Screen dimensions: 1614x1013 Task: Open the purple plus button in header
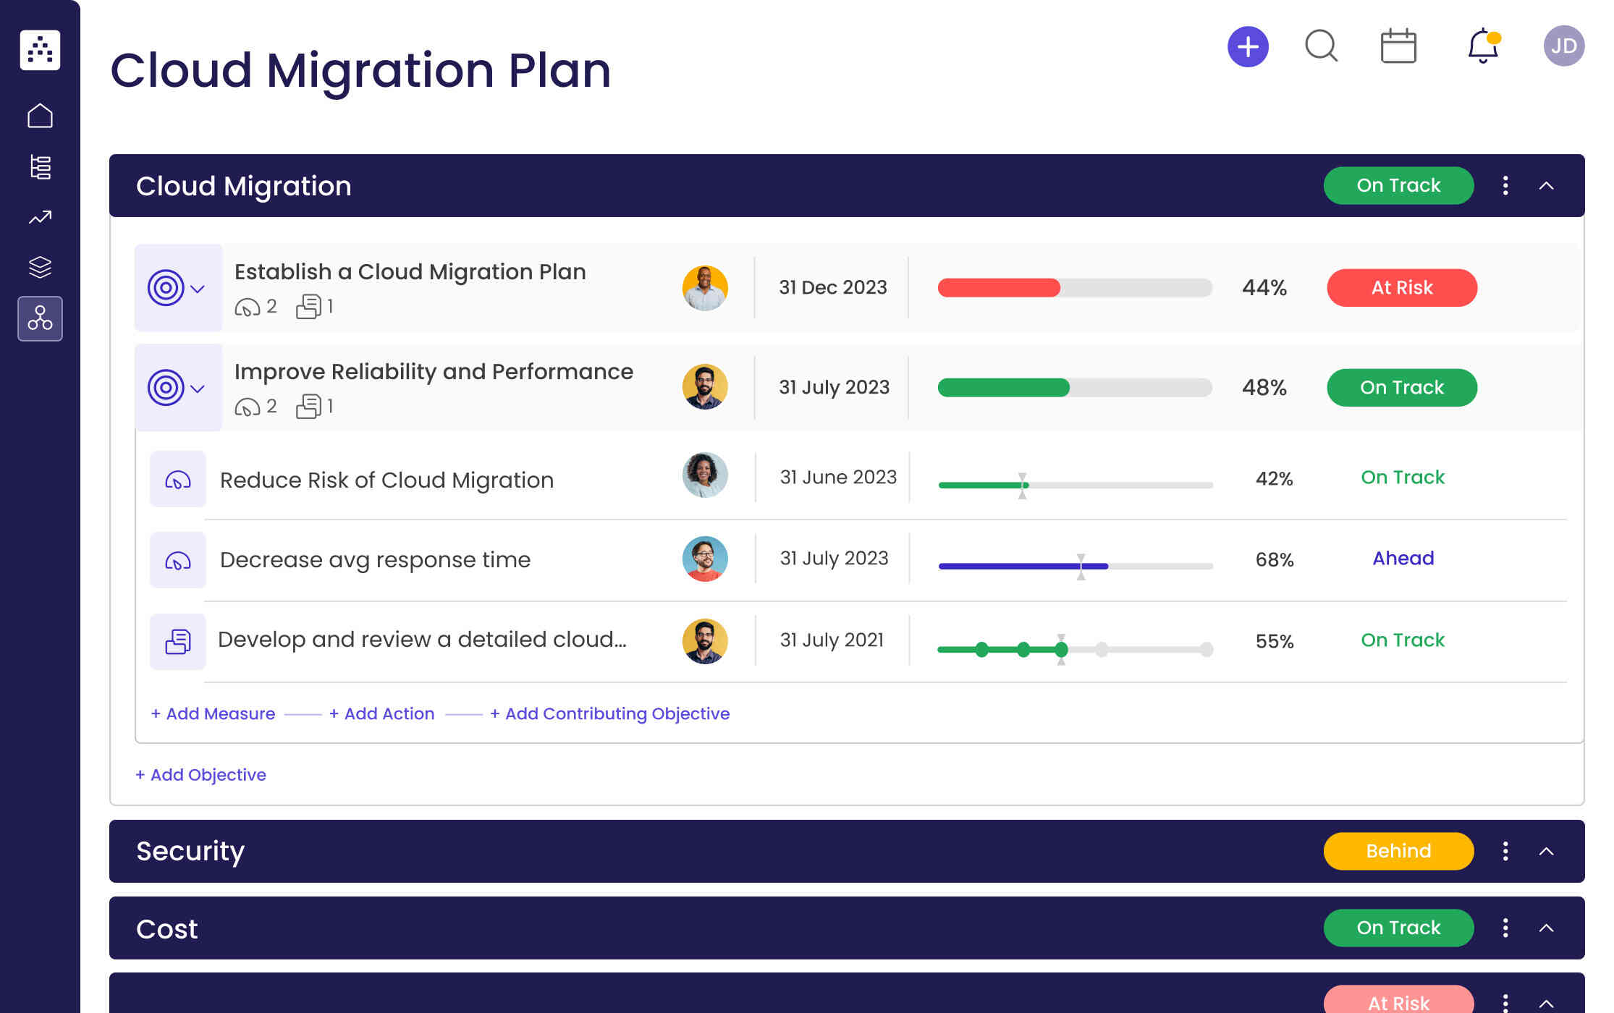pos(1247,46)
